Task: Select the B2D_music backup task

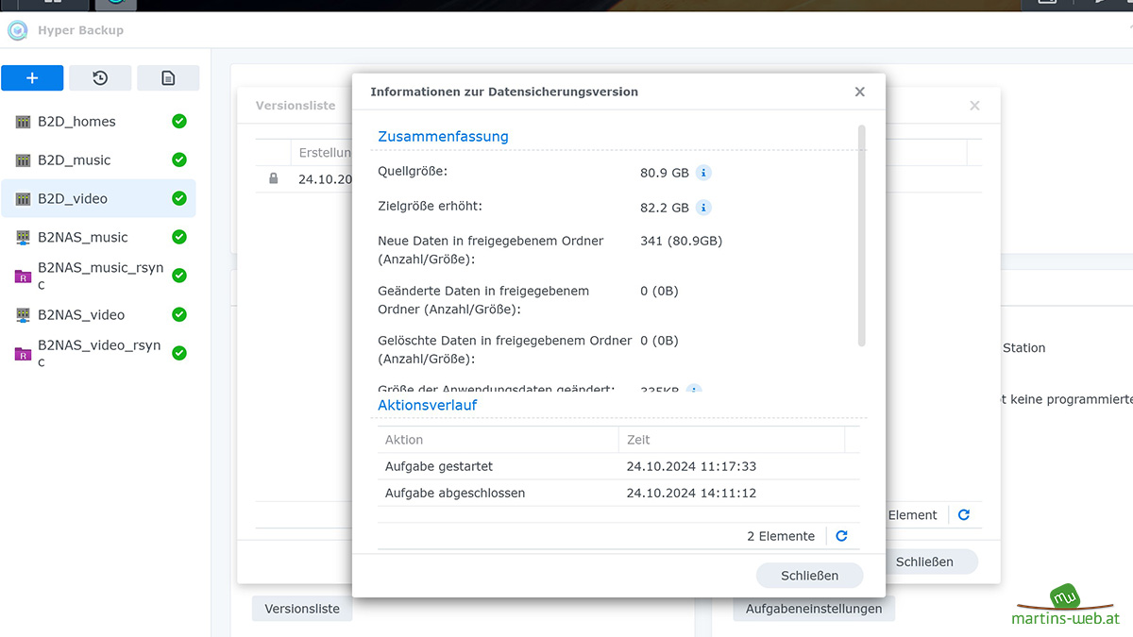Action: (x=98, y=160)
